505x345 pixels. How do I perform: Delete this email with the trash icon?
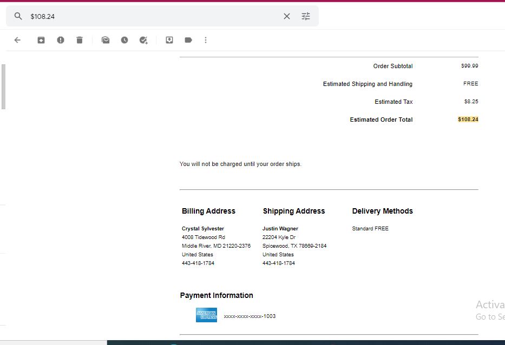pyautogui.click(x=80, y=40)
